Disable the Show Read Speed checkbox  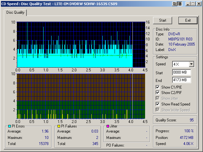click(158, 104)
